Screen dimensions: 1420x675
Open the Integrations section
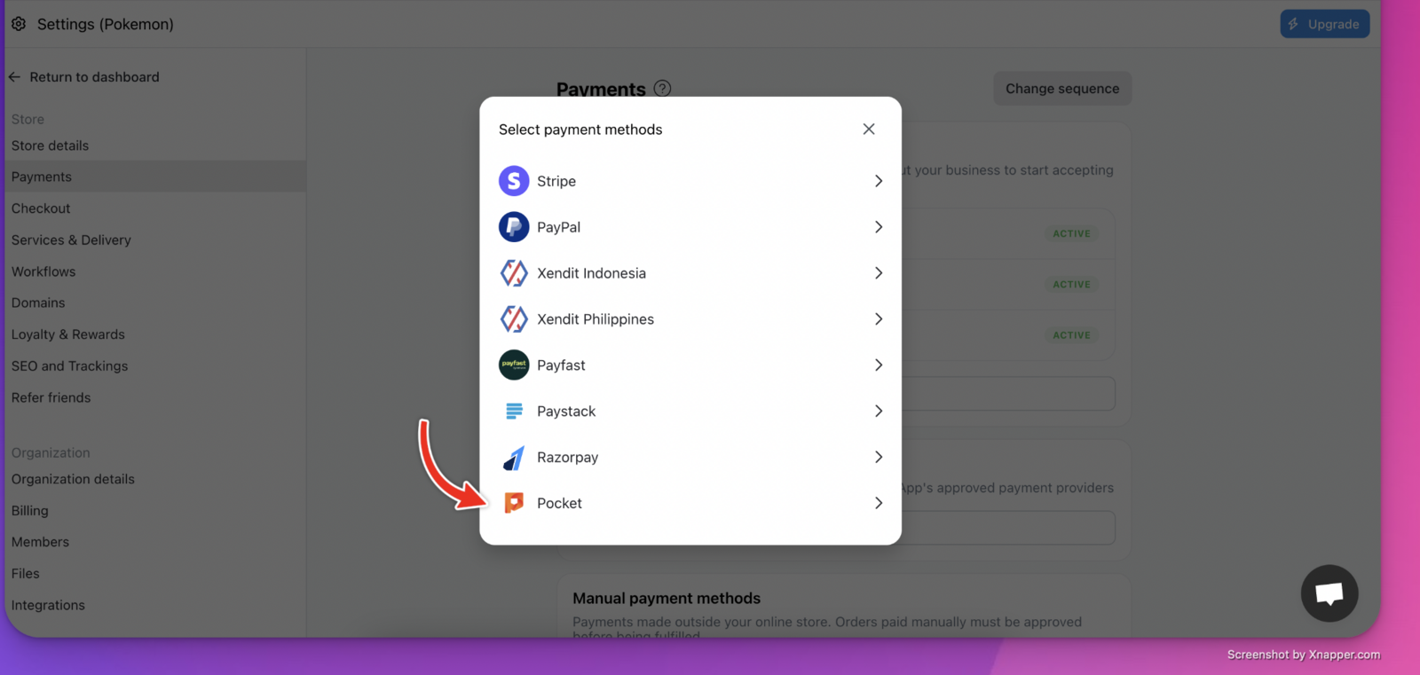click(x=48, y=605)
